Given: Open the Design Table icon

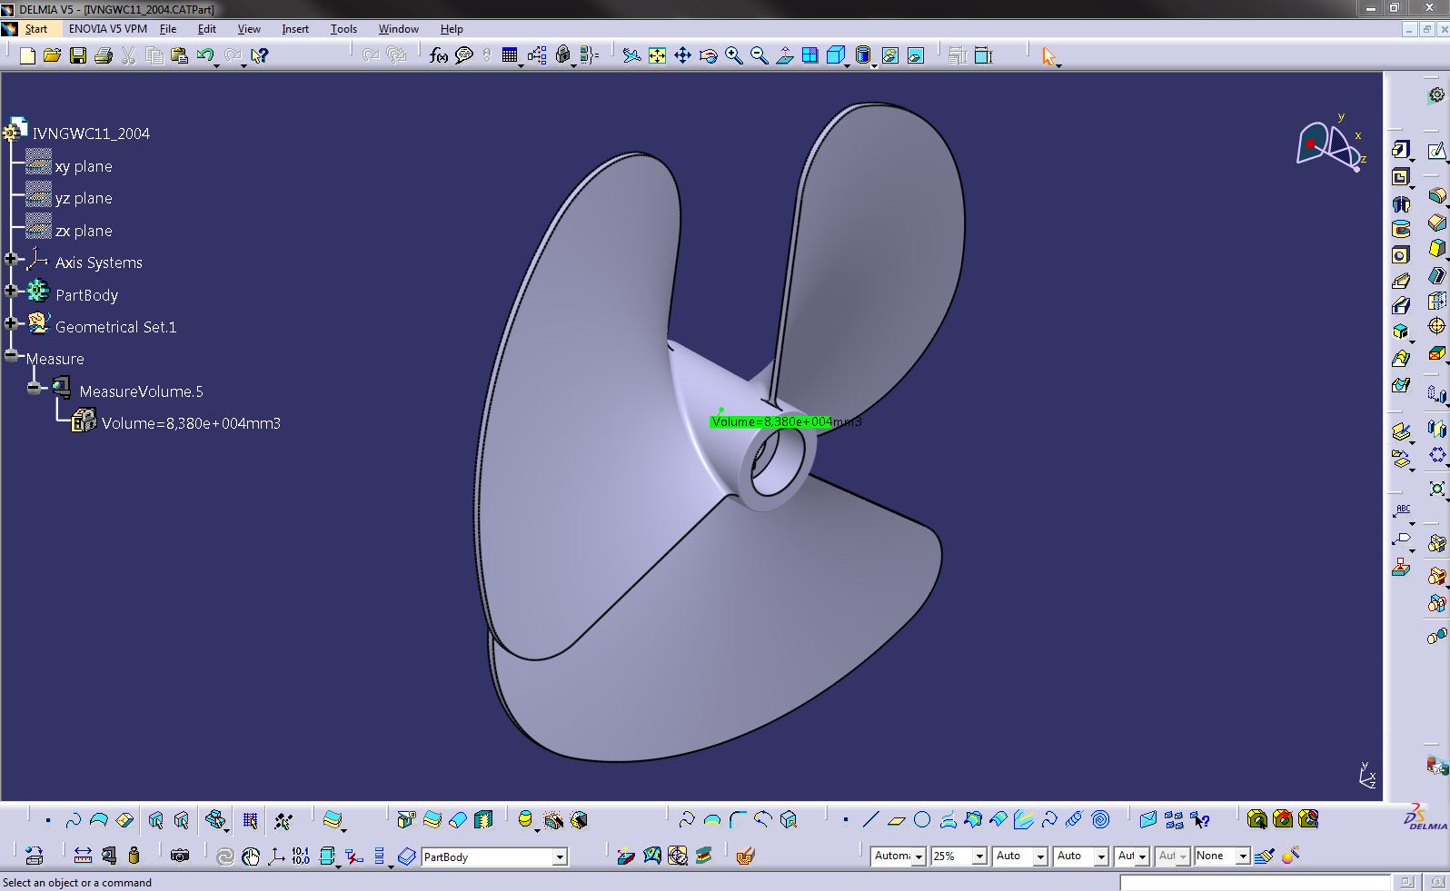Looking at the screenshot, I should click(x=509, y=56).
